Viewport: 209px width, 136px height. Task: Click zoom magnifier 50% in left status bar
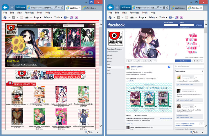89,132
